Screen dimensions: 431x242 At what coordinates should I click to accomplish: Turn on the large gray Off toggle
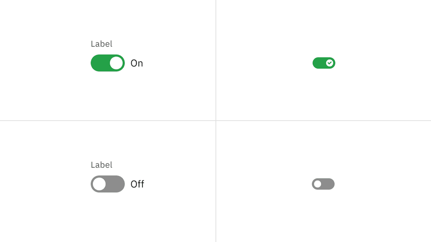[x=107, y=184]
